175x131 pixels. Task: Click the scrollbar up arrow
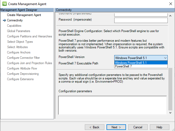point(171,14)
